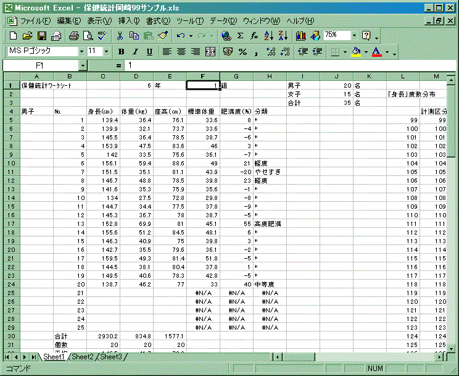This screenshot has width=459, height=376.
Task: Switch to the Sheet2 tab
Action: click(x=82, y=357)
